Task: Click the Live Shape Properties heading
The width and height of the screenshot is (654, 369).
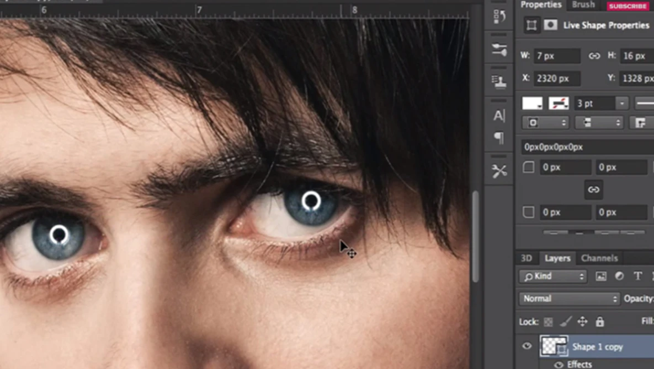Action: (606, 25)
